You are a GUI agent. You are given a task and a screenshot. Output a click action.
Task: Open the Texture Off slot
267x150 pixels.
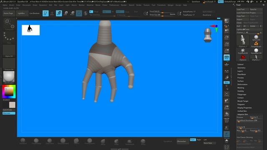pyautogui.click(x=9, y=64)
